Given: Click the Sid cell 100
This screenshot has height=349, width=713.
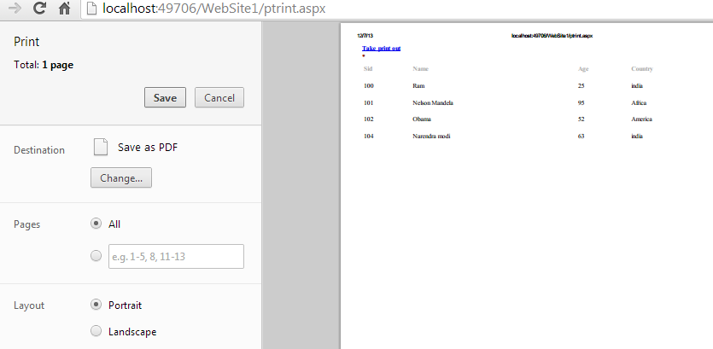Looking at the screenshot, I should click(368, 85).
